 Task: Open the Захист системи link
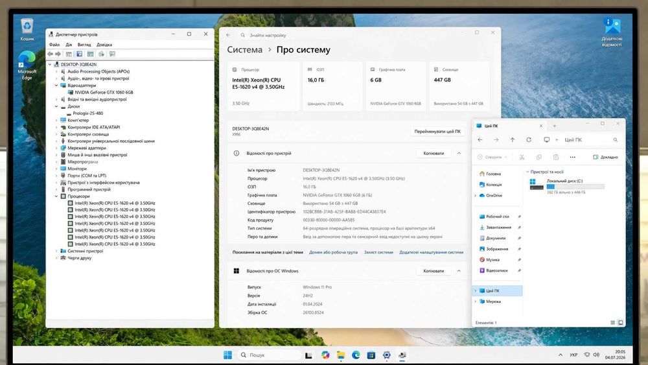tap(378, 252)
